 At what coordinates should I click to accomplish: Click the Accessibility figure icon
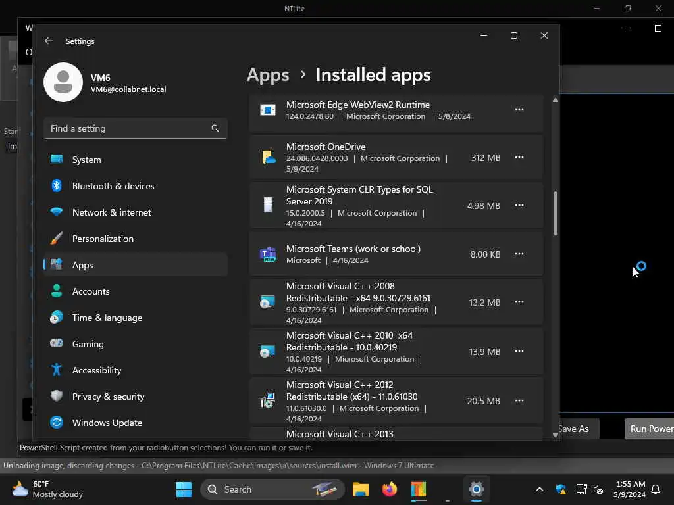[x=57, y=370]
